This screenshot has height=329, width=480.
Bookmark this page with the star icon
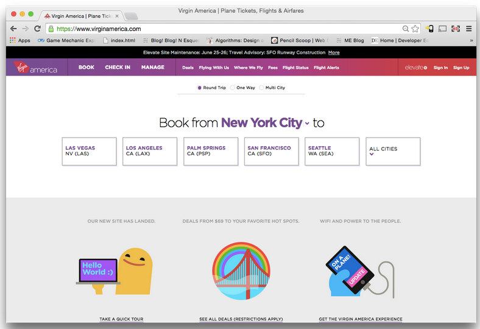click(x=415, y=29)
